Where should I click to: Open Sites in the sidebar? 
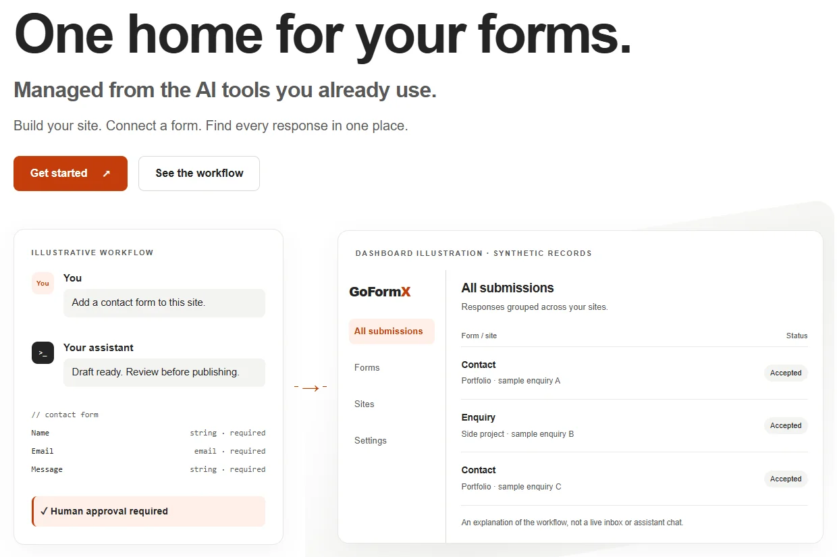364,404
